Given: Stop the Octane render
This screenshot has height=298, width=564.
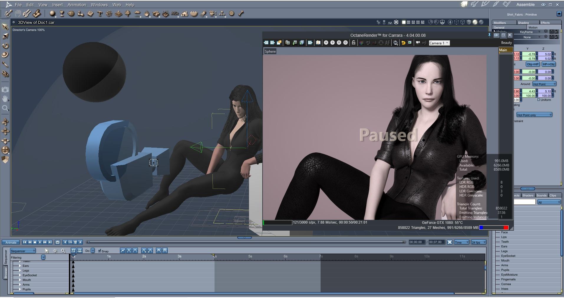Looking at the screenshot, I should point(346,43).
